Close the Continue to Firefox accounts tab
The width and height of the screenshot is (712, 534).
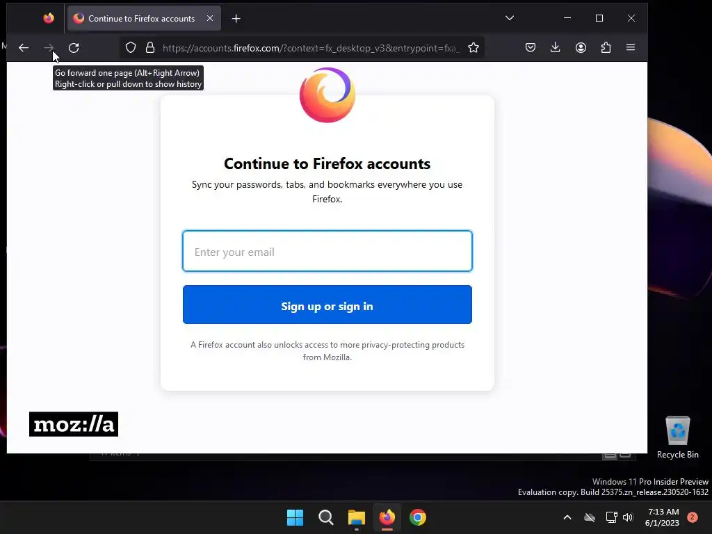tap(210, 18)
